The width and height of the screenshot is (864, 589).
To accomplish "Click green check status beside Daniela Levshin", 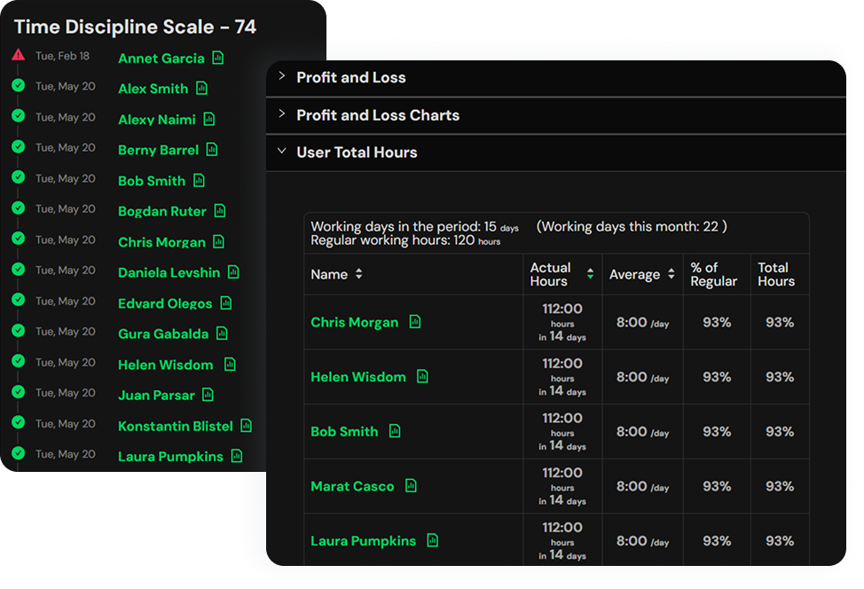I will click(x=18, y=270).
